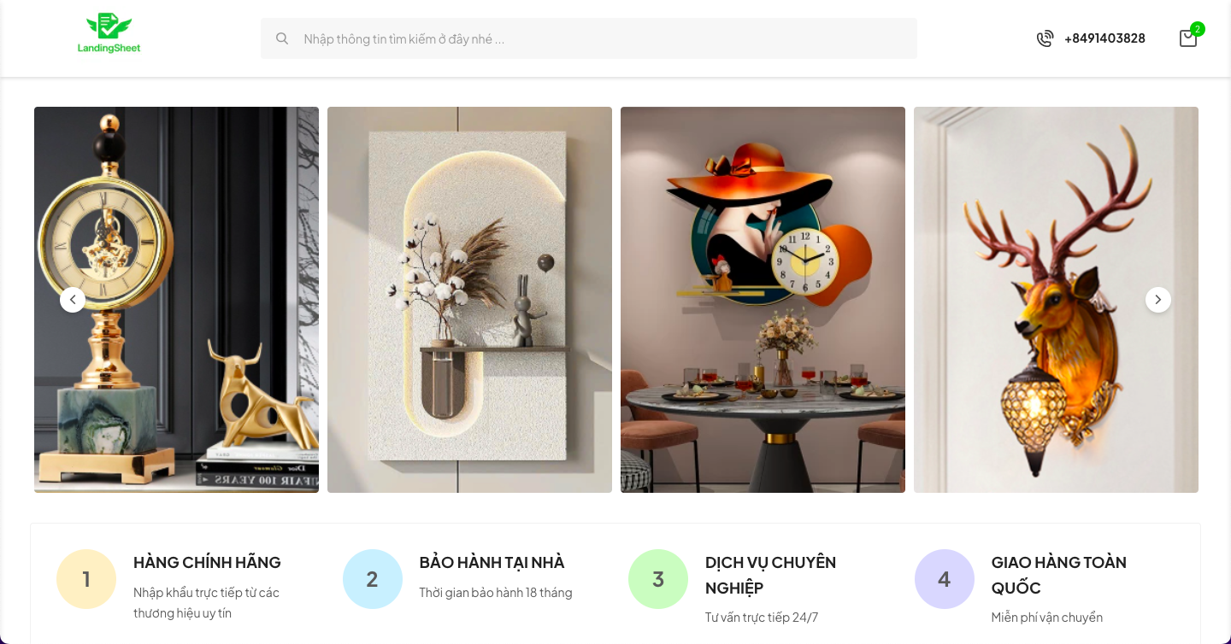Click the LandingSheet logo
The width and height of the screenshot is (1231, 644).
[x=109, y=33]
